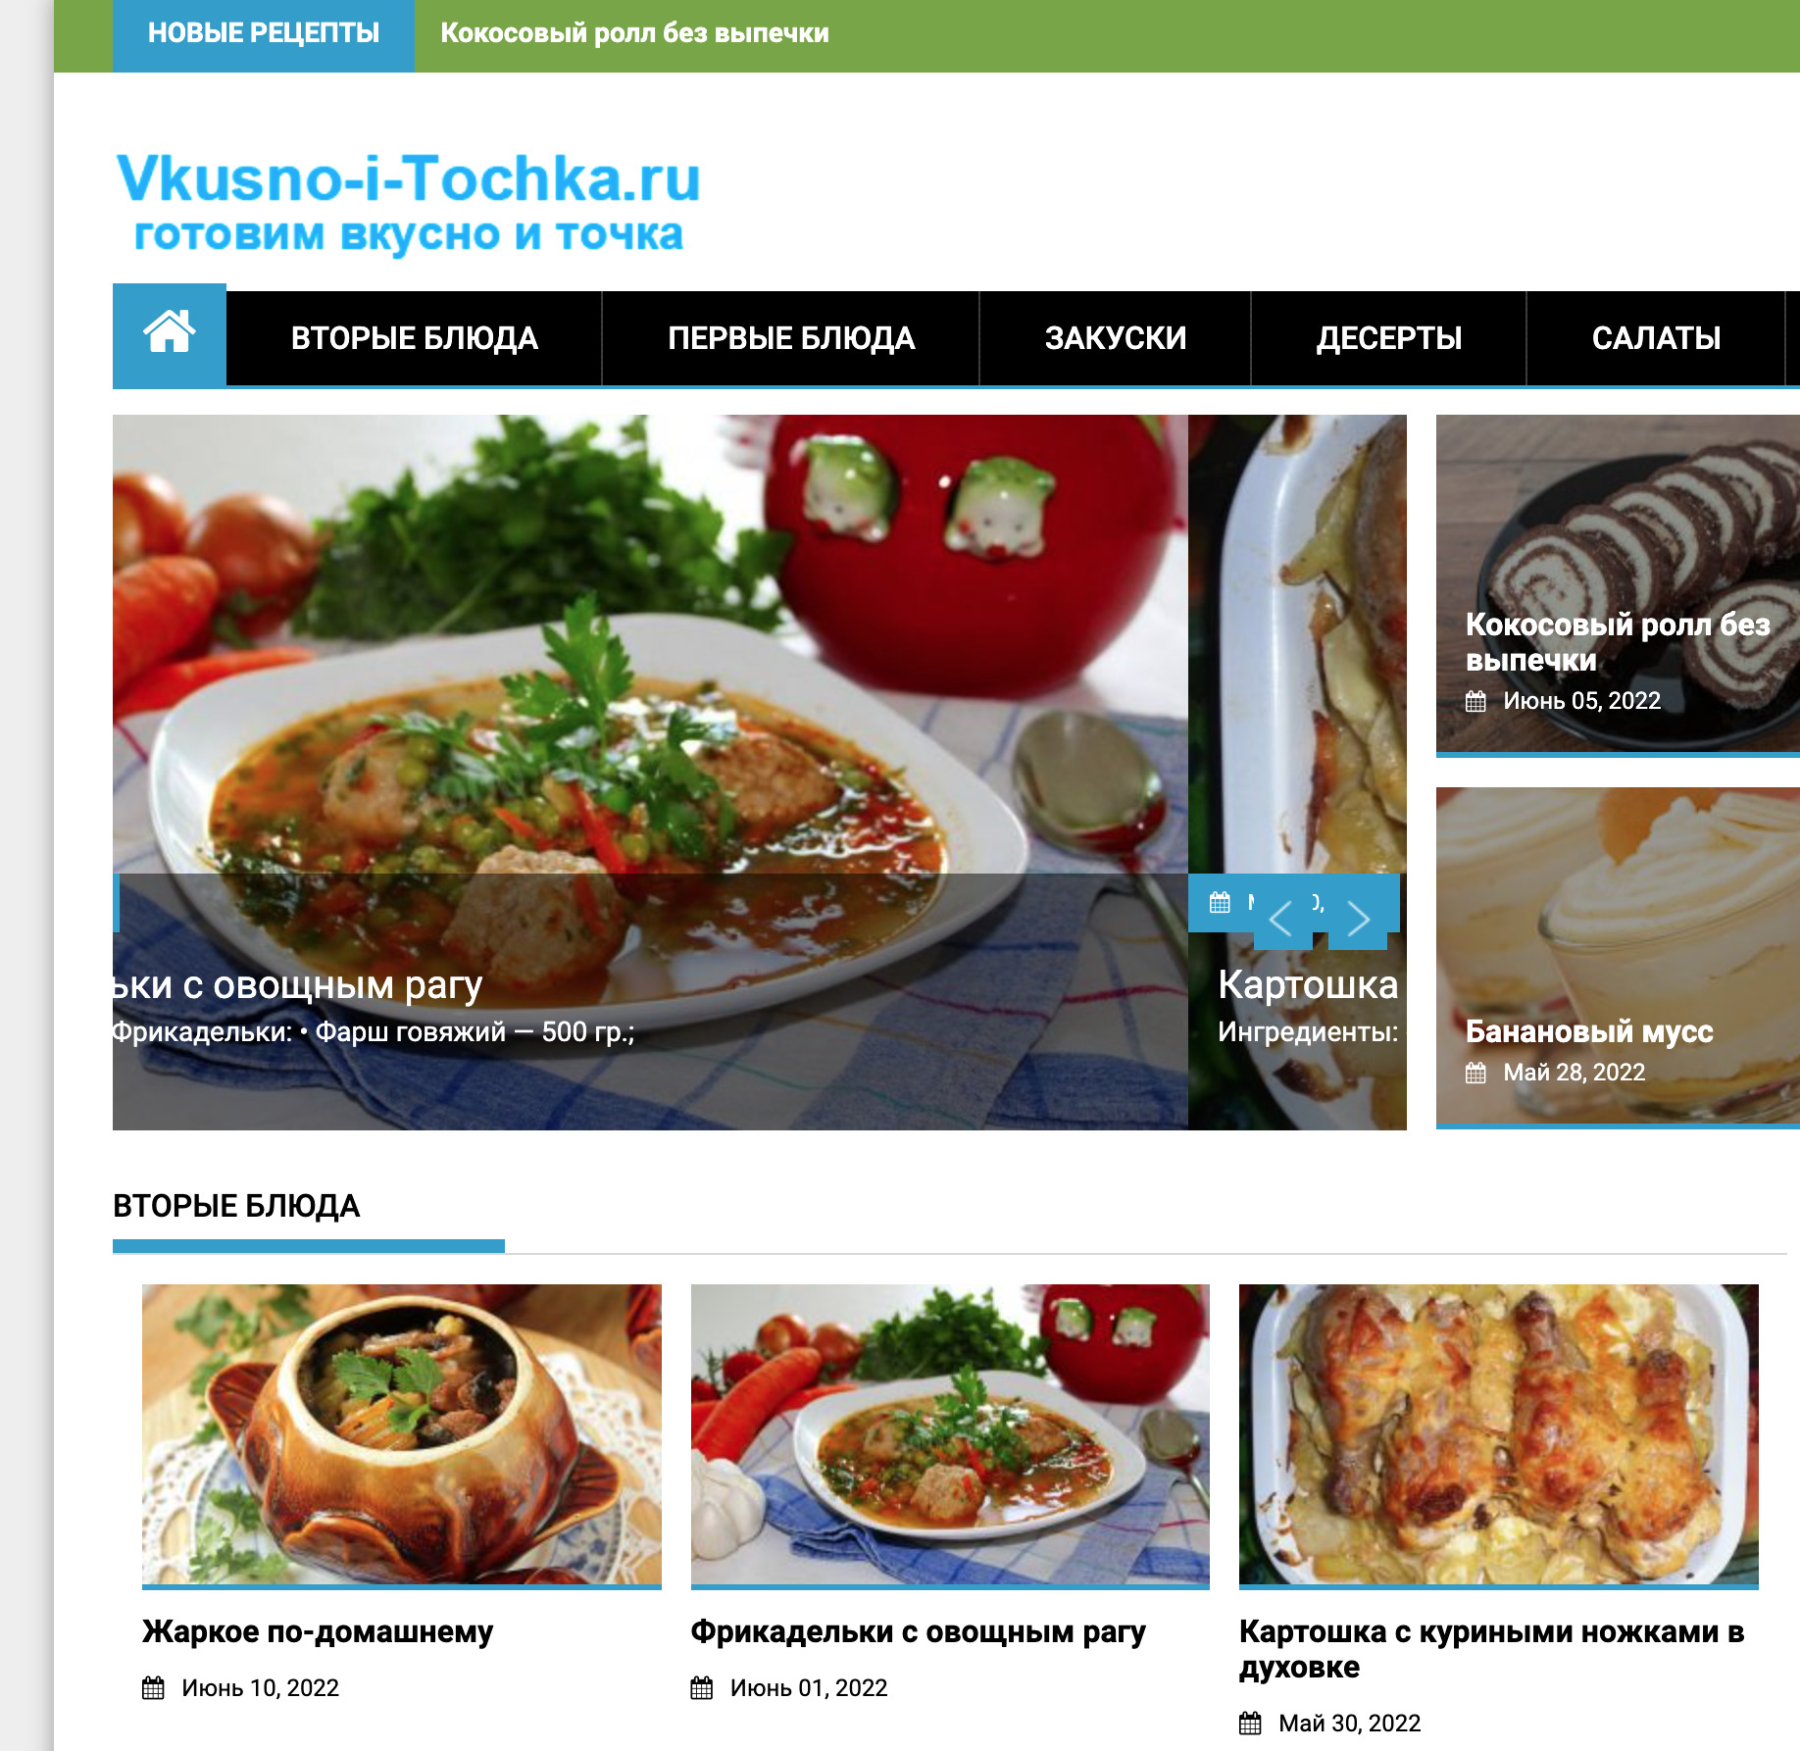Click calendar icon beside Июнь 10, 2022
1800x1751 pixels.
click(x=153, y=1688)
